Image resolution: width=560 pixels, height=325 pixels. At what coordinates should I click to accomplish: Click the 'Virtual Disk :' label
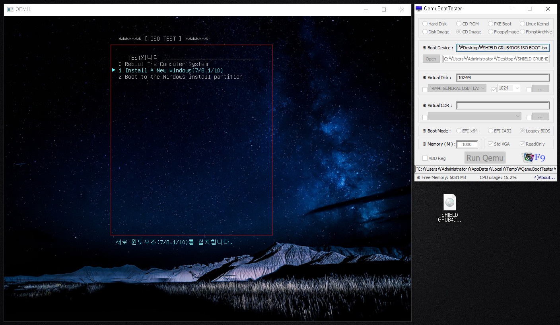[437, 78]
